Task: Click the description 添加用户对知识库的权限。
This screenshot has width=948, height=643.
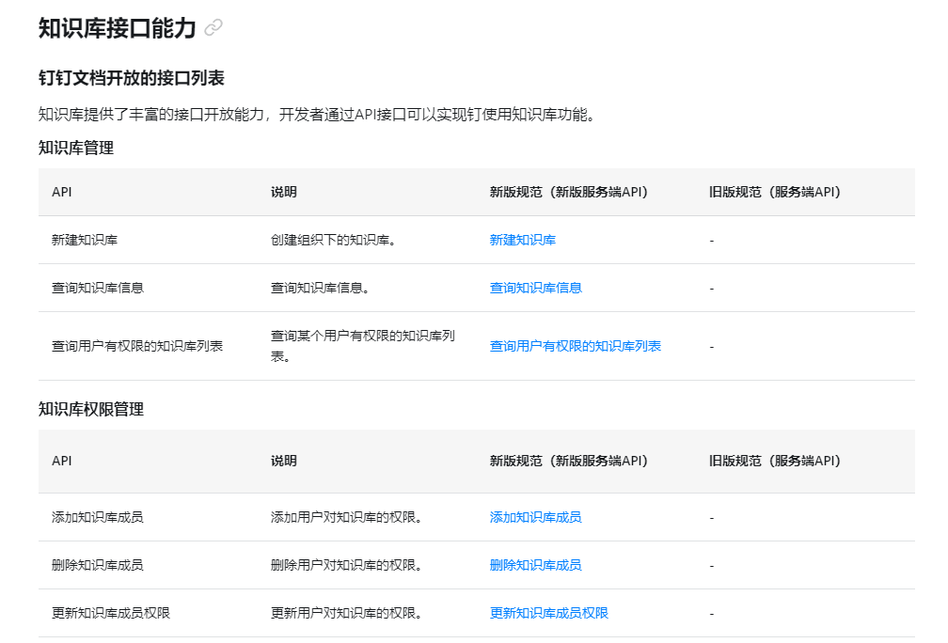Action: click(346, 517)
